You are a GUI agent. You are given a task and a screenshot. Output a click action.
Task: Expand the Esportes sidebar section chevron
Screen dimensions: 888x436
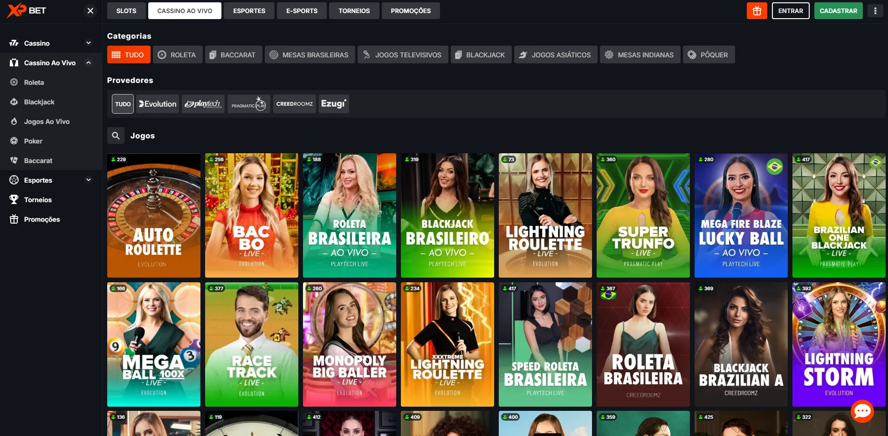89,180
